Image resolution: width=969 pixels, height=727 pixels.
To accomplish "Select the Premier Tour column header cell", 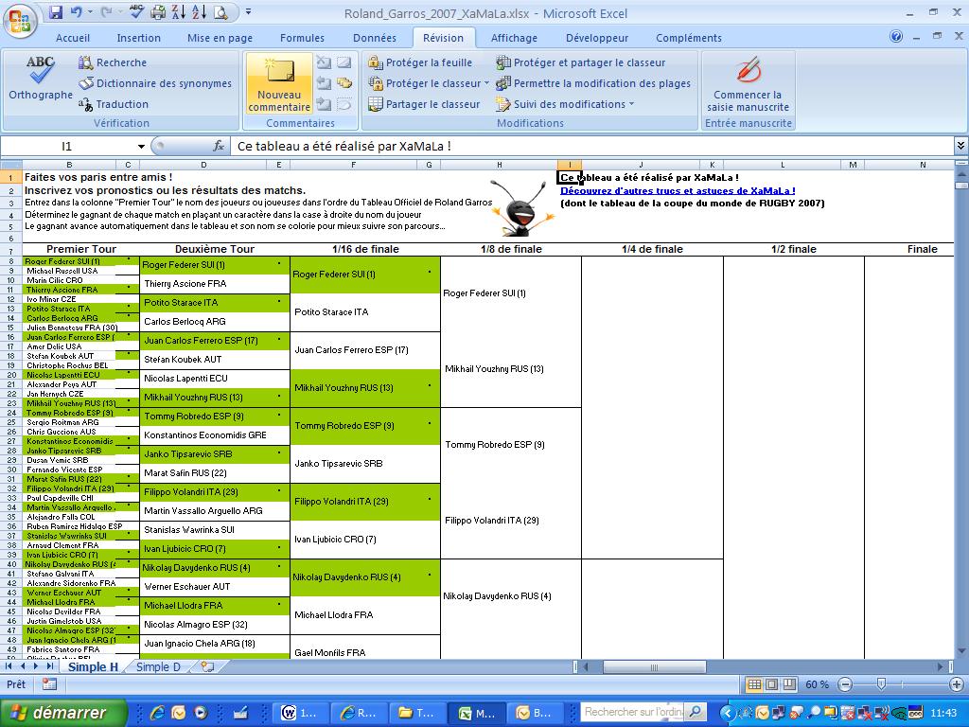I will pos(81,249).
